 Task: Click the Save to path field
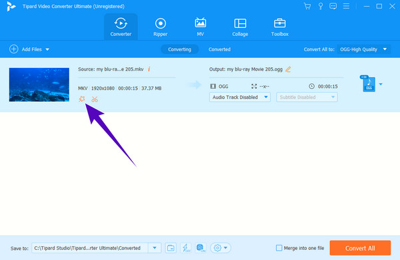coord(90,248)
